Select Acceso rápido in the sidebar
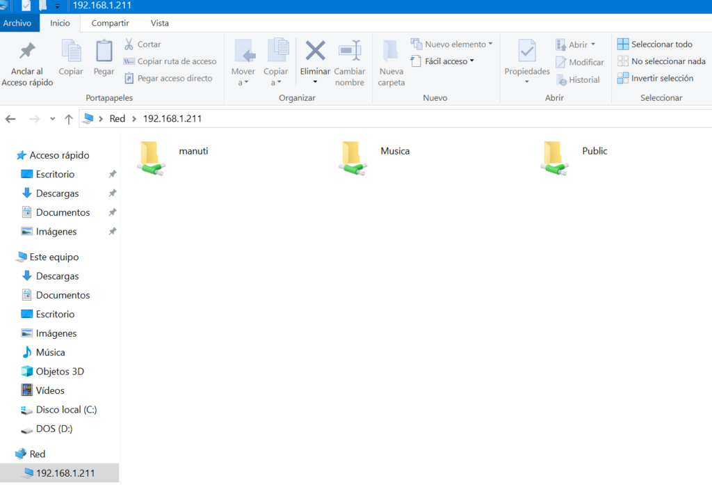Viewport: 712px width, 485px height. coord(53,155)
